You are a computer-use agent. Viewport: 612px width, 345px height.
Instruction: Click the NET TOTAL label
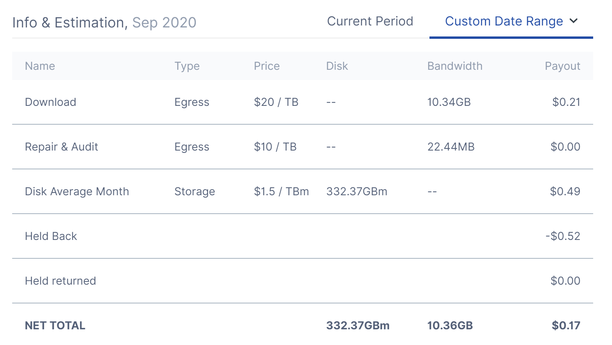click(55, 325)
